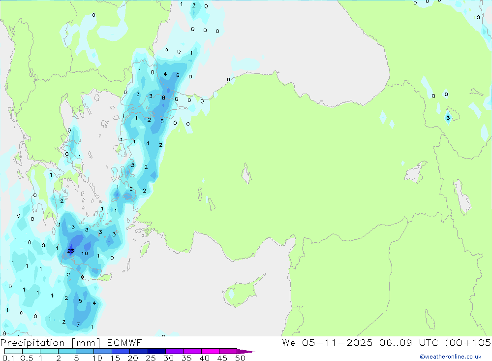492x361 pixels.
Task: Click the purple over-50 arrow on legend
Action: tap(246, 351)
